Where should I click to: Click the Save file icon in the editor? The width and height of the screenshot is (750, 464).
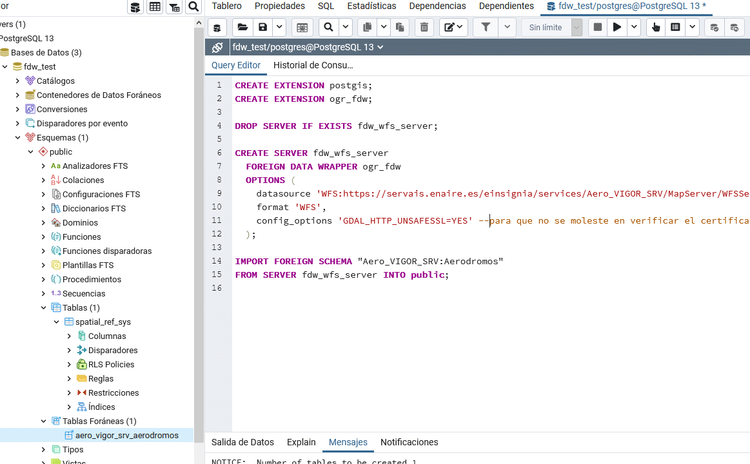coord(262,27)
